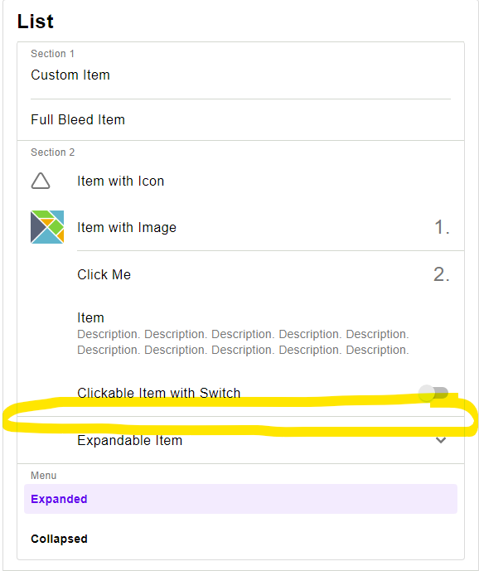This screenshot has width=479, height=571.
Task: Click the Full Bleed Item row
Action: pyautogui.click(x=240, y=120)
